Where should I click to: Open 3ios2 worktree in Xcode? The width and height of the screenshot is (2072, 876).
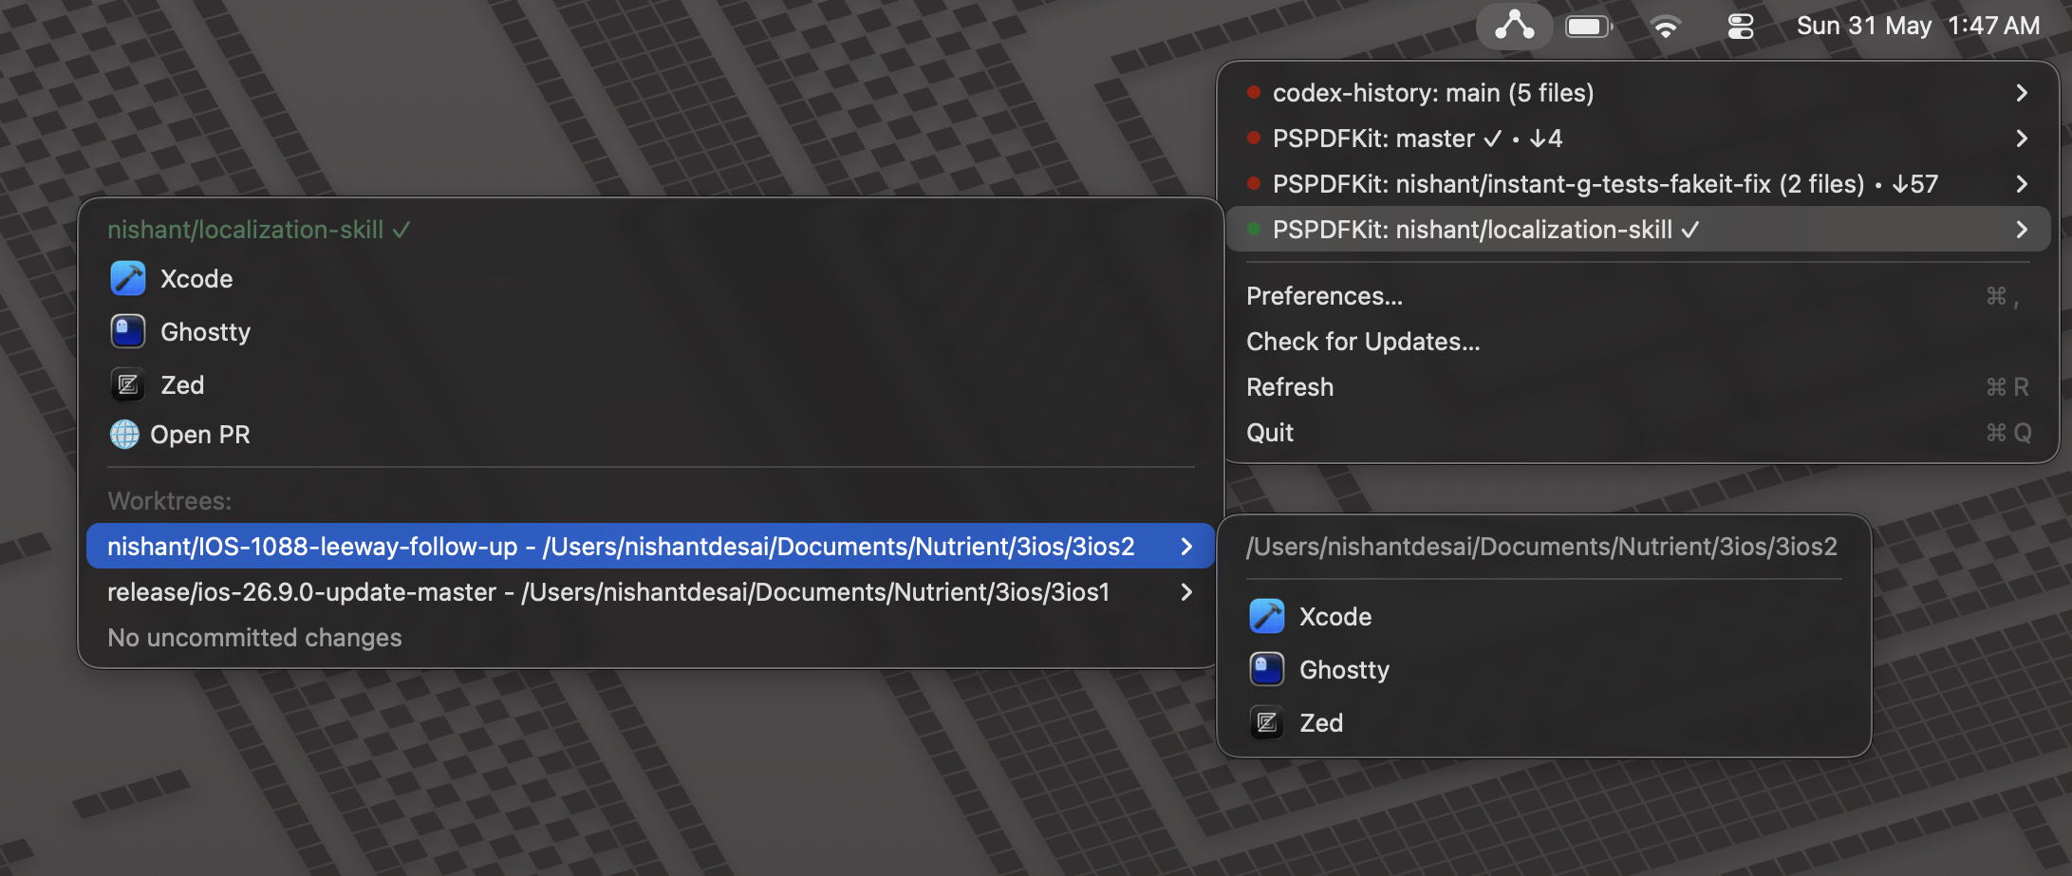[1544, 617]
